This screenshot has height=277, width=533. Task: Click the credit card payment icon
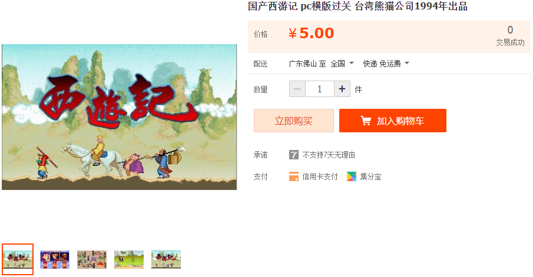click(x=294, y=176)
